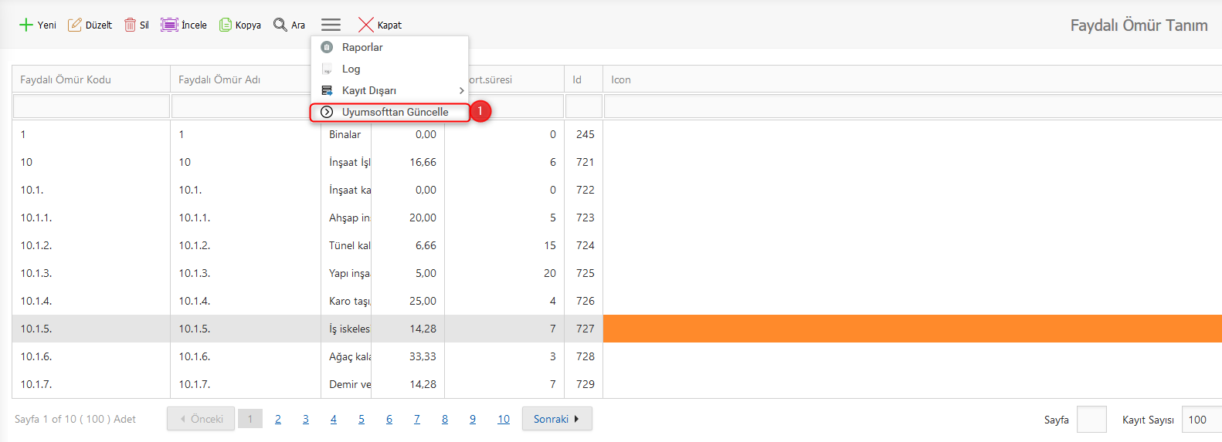Click the Sonraki next page button
This screenshot has width=1222, height=442.
point(556,419)
